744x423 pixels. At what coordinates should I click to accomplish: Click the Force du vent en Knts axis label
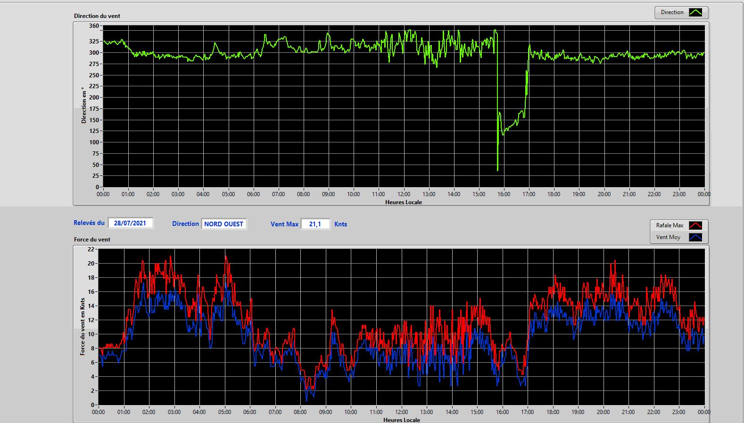[83, 326]
